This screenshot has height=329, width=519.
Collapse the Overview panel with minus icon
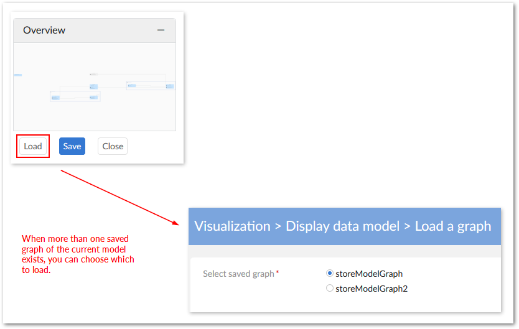(161, 30)
